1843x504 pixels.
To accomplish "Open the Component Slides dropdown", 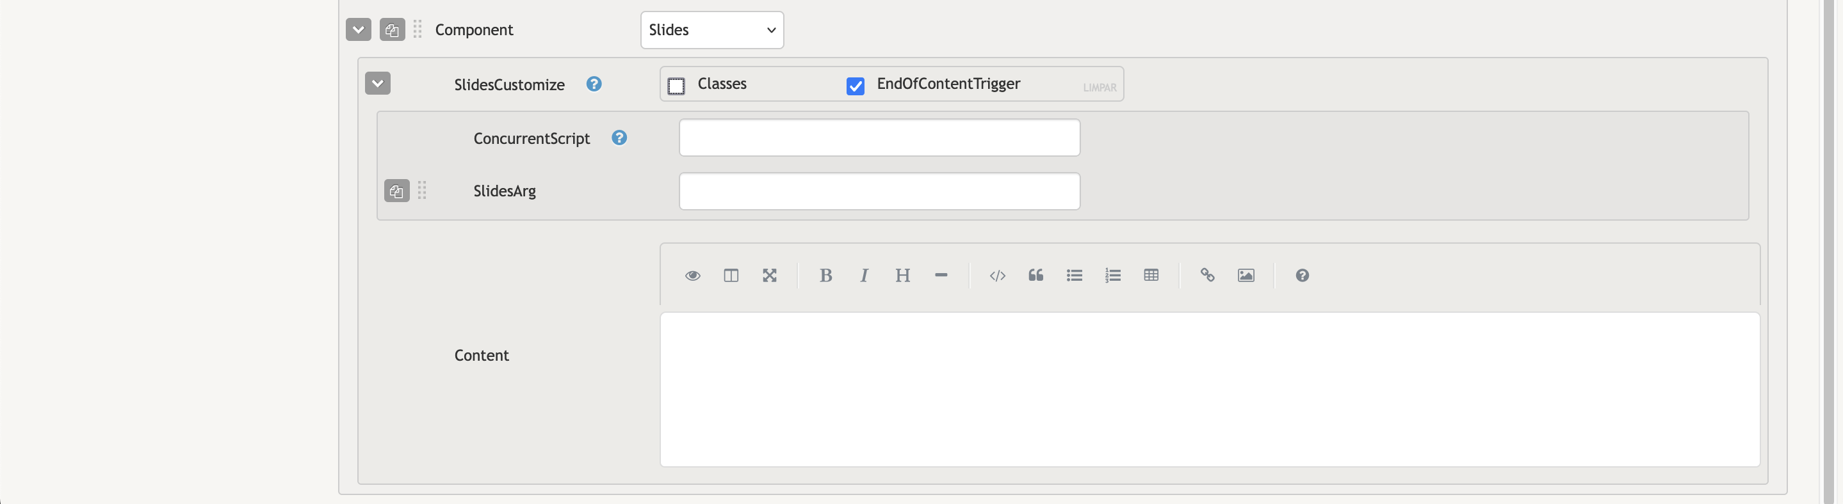I will tap(712, 30).
